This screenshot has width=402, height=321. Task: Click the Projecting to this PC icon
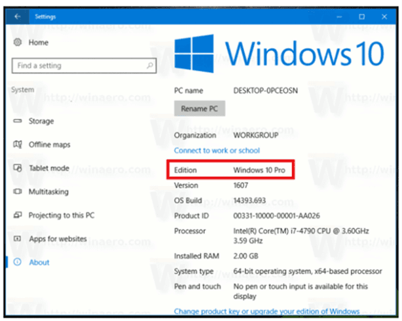[x=18, y=215]
